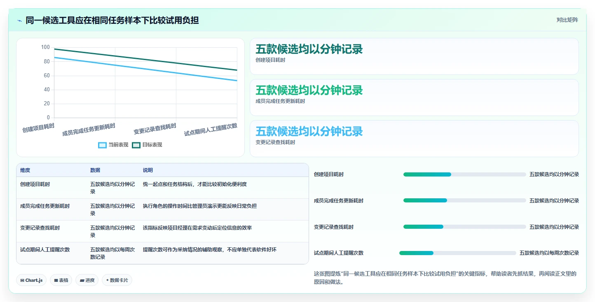Click the 试点期间人工提醒次数 label in progress list
The height and width of the screenshot is (302, 595).
pyautogui.click(x=339, y=253)
